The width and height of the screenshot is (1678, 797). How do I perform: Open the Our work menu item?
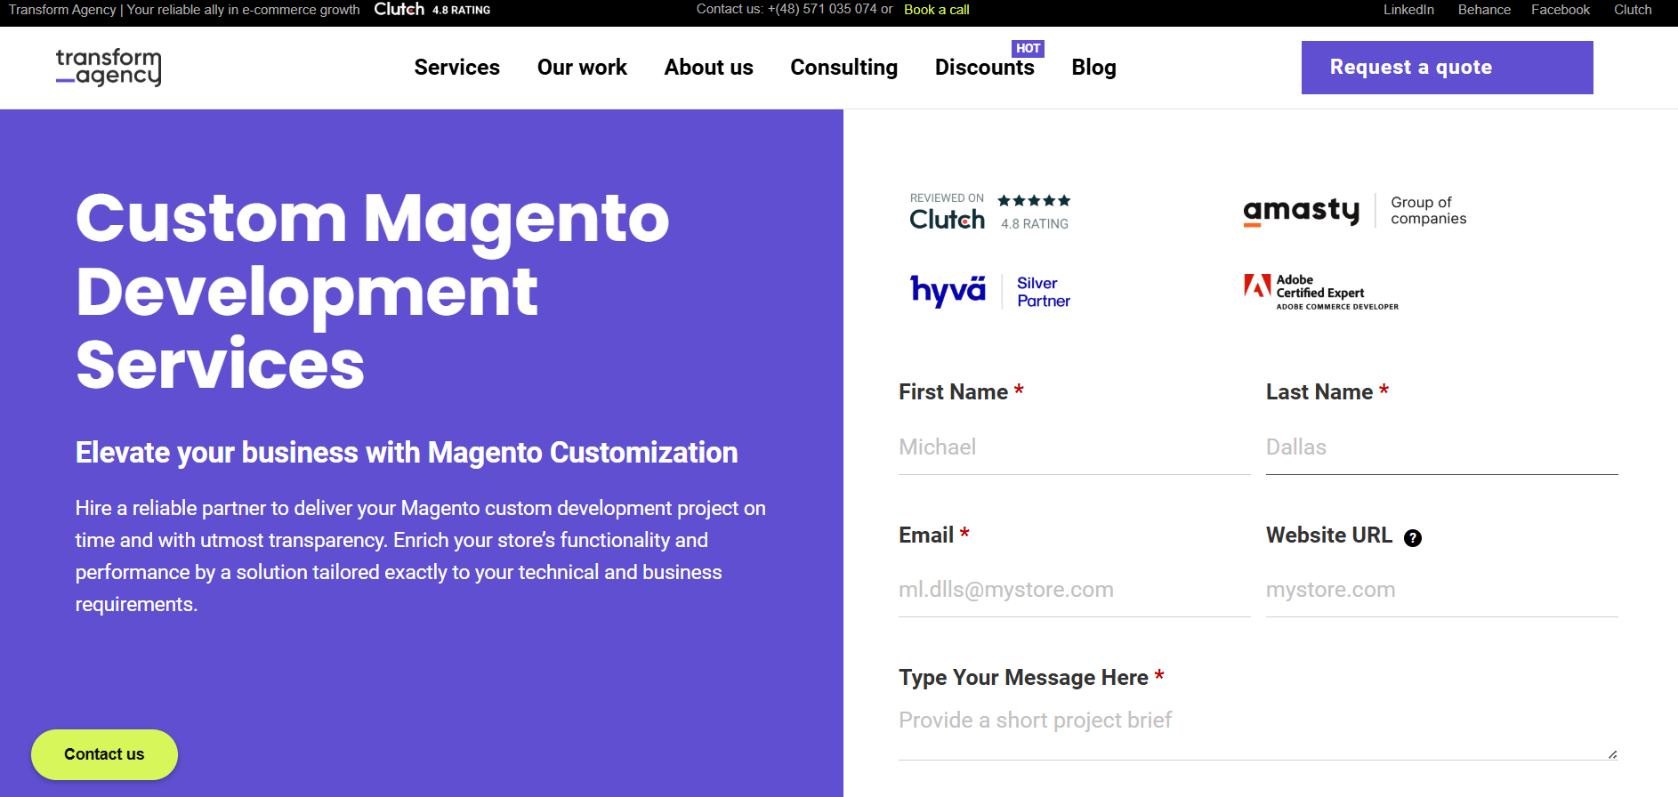tap(582, 68)
